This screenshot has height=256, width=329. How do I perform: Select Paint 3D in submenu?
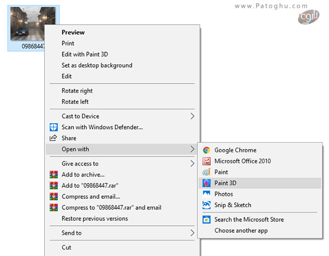point(260,183)
